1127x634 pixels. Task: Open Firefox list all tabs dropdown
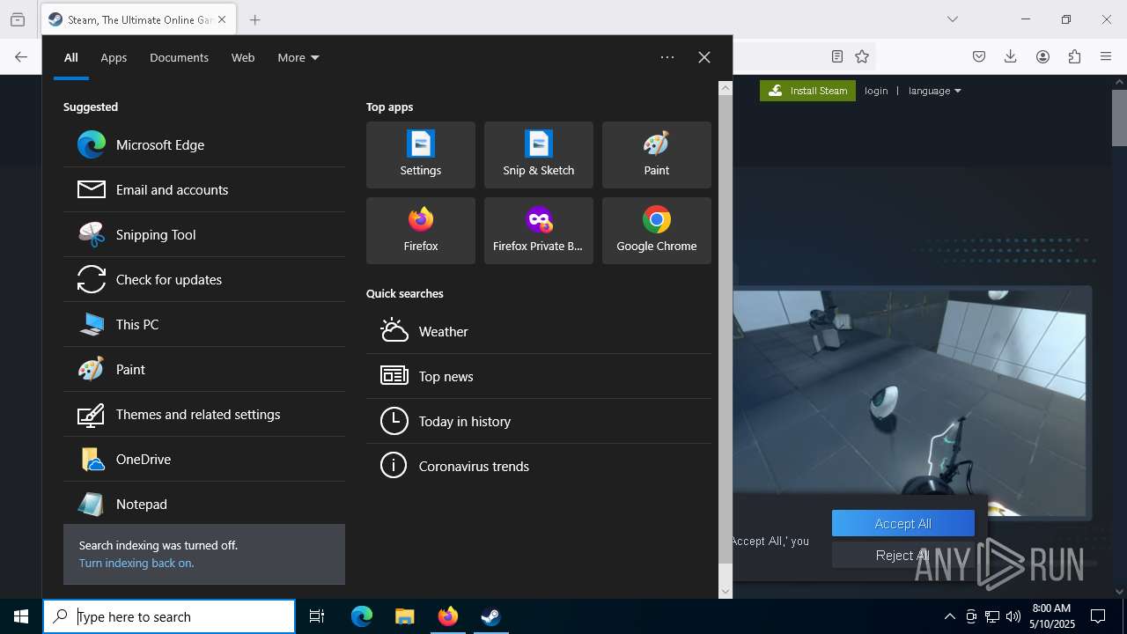click(x=953, y=19)
